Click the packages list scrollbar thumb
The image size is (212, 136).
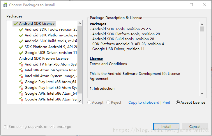tap(79, 59)
